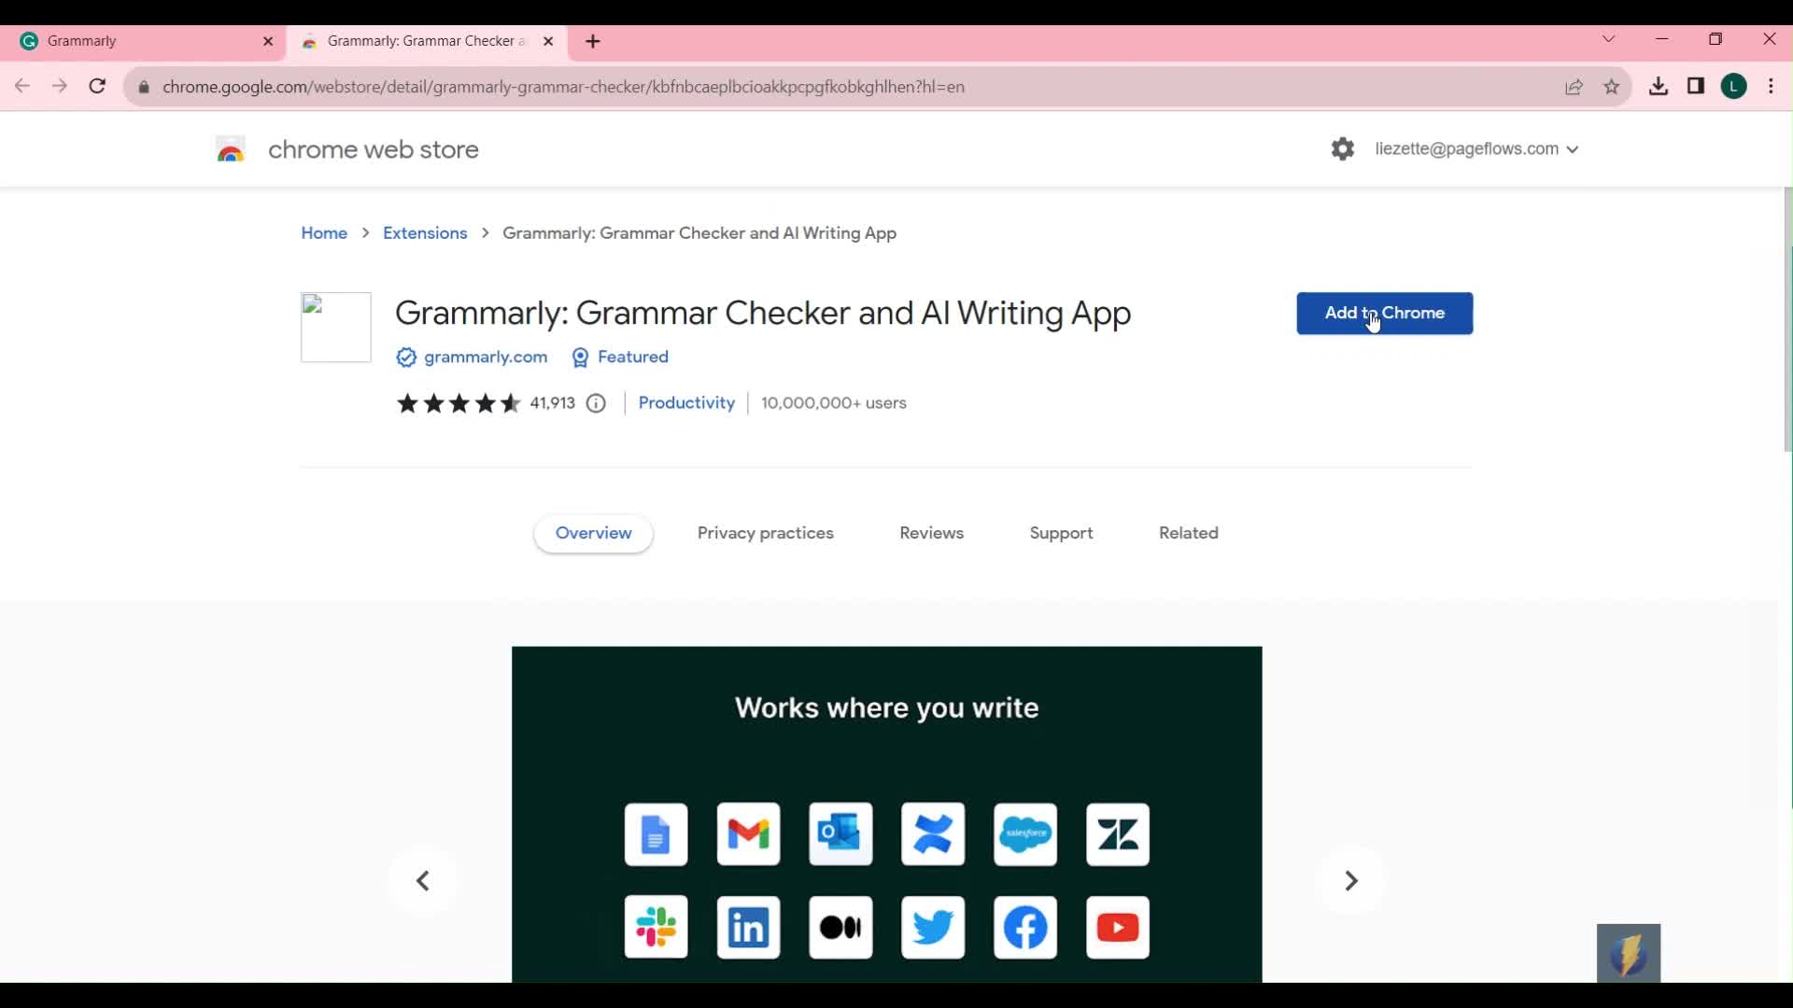Image resolution: width=1793 pixels, height=1008 pixels.
Task: Click the YouTube icon in the slide
Action: click(x=1118, y=927)
